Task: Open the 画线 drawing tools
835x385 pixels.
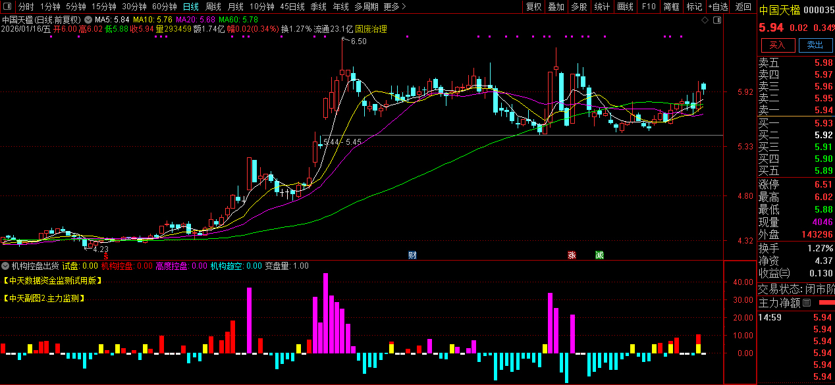Action: click(x=625, y=7)
